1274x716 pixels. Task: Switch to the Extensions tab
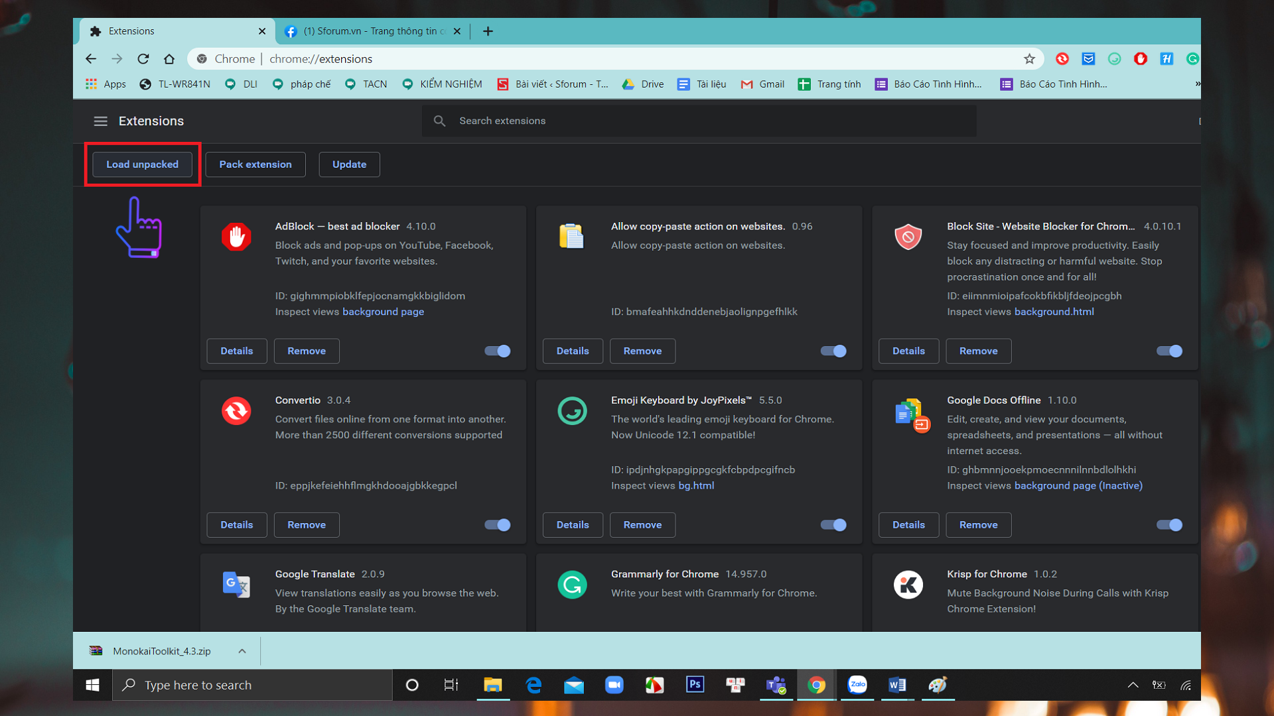176,31
